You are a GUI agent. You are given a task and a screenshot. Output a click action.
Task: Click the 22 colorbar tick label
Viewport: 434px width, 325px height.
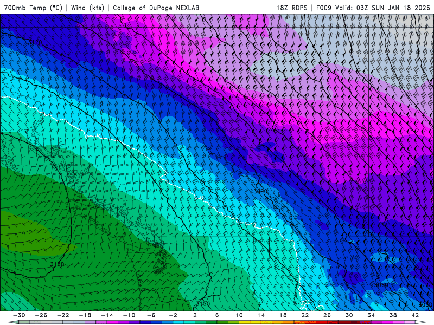[x=305, y=315]
